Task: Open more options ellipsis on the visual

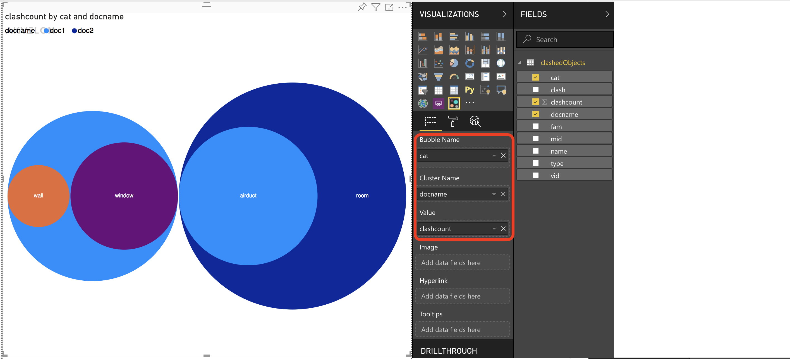Action: 402,7
